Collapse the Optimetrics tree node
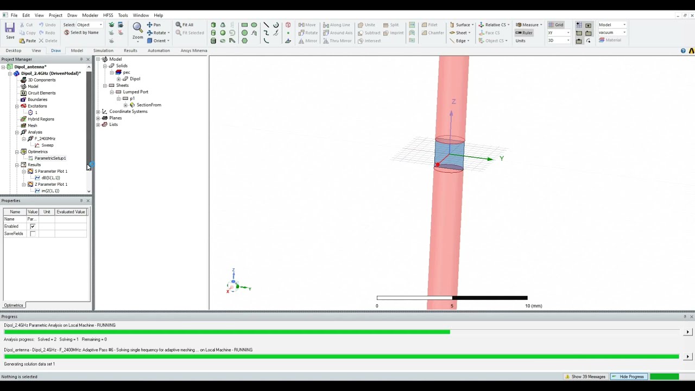Screen dimensions: 695x391 17,152
